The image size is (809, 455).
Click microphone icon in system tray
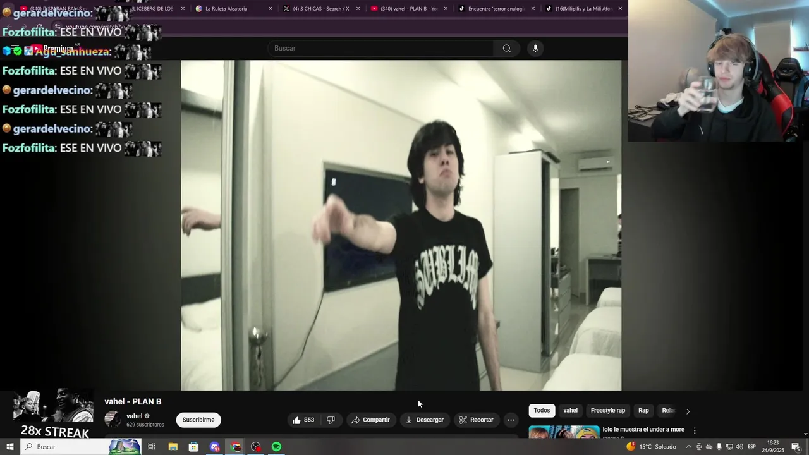coord(719,447)
